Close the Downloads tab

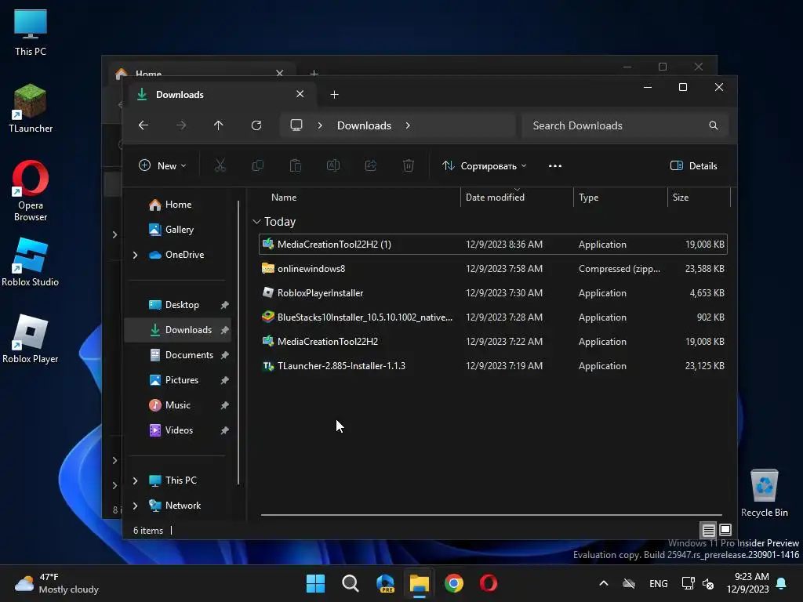coord(300,94)
